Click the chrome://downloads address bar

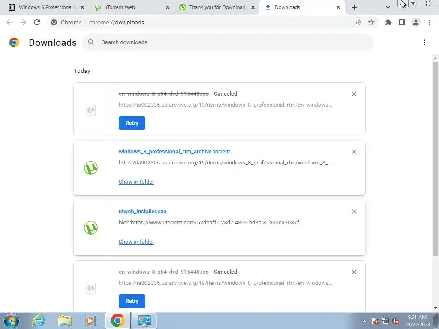tap(117, 22)
